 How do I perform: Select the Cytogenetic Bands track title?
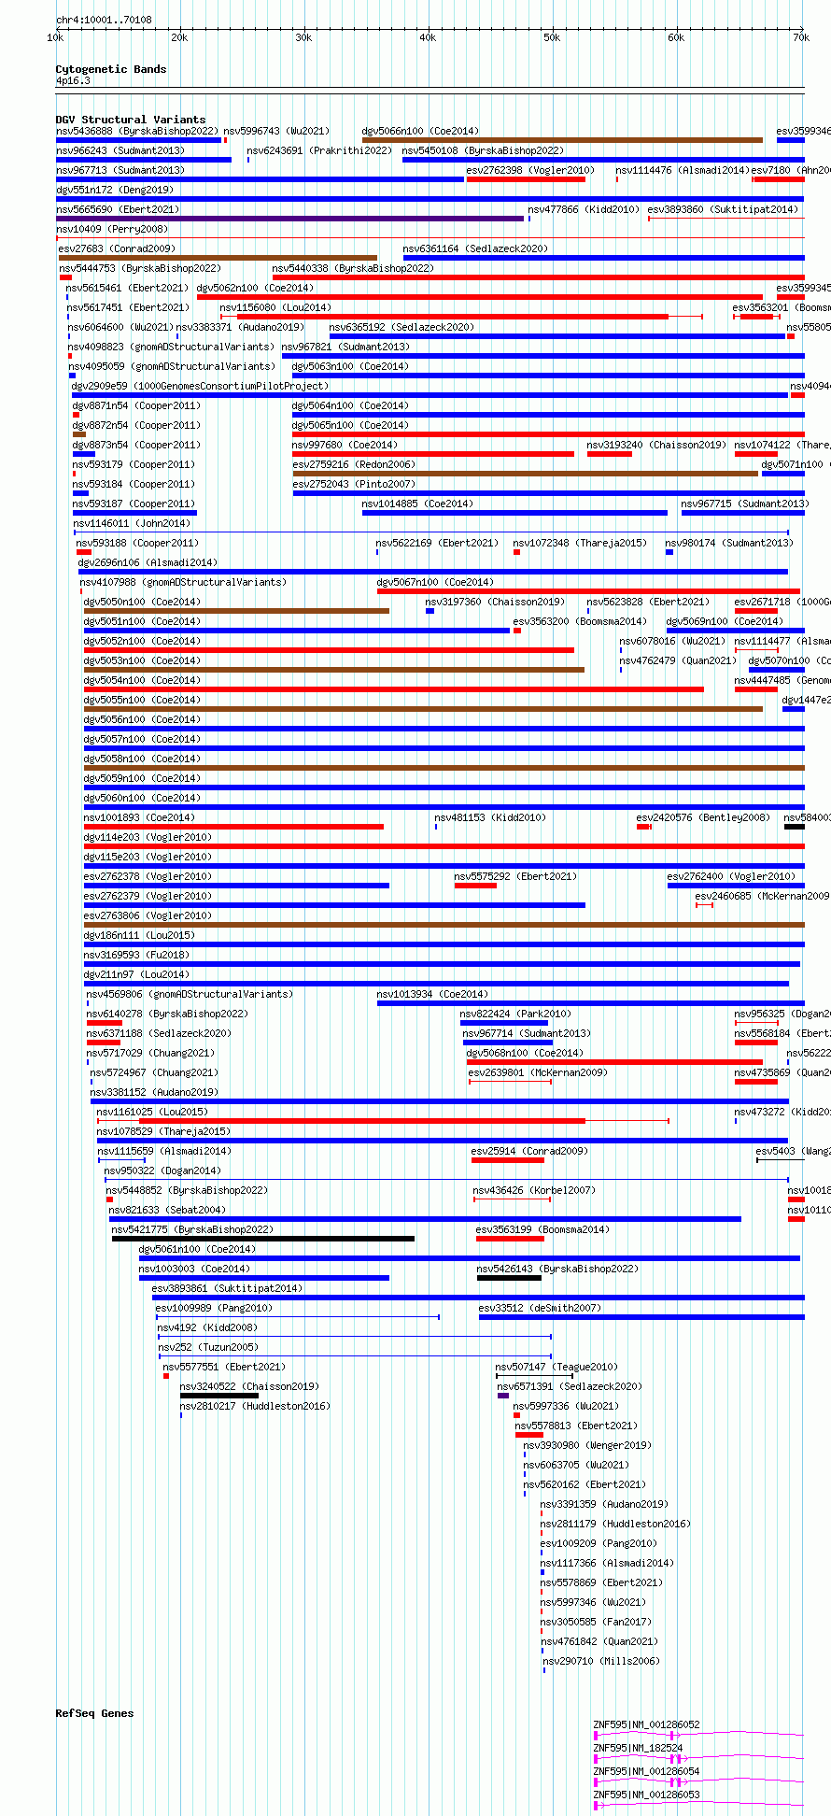click(x=111, y=69)
